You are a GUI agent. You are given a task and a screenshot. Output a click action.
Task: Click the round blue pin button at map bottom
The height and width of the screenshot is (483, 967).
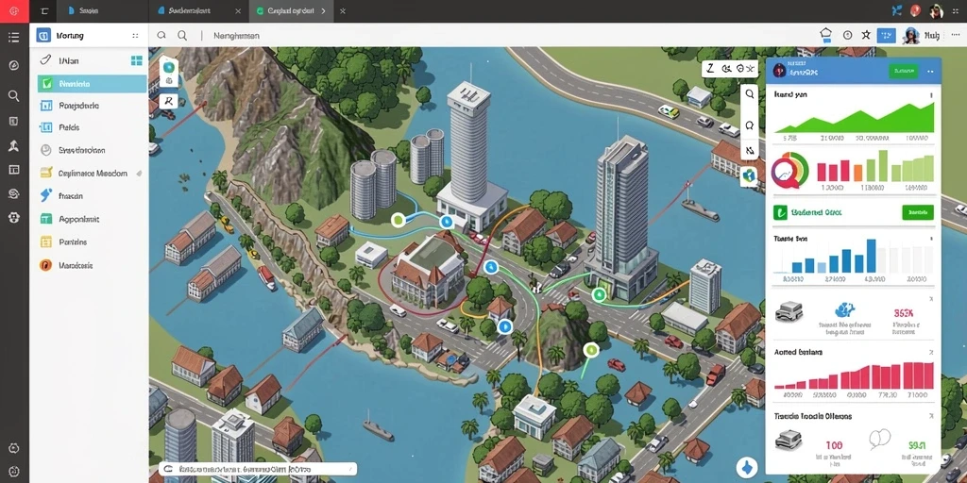pos(748,466)
